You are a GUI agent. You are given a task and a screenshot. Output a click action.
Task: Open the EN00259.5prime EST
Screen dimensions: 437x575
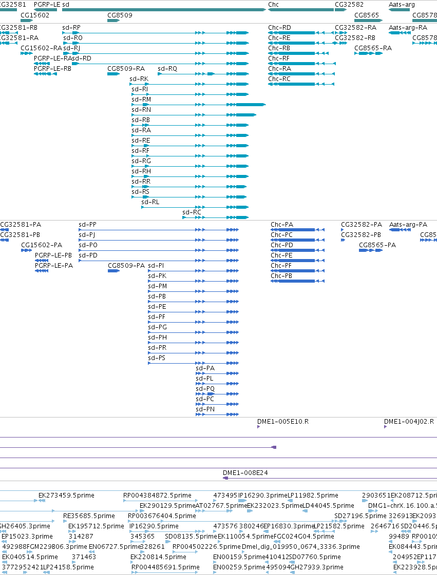tap(239, 567)
